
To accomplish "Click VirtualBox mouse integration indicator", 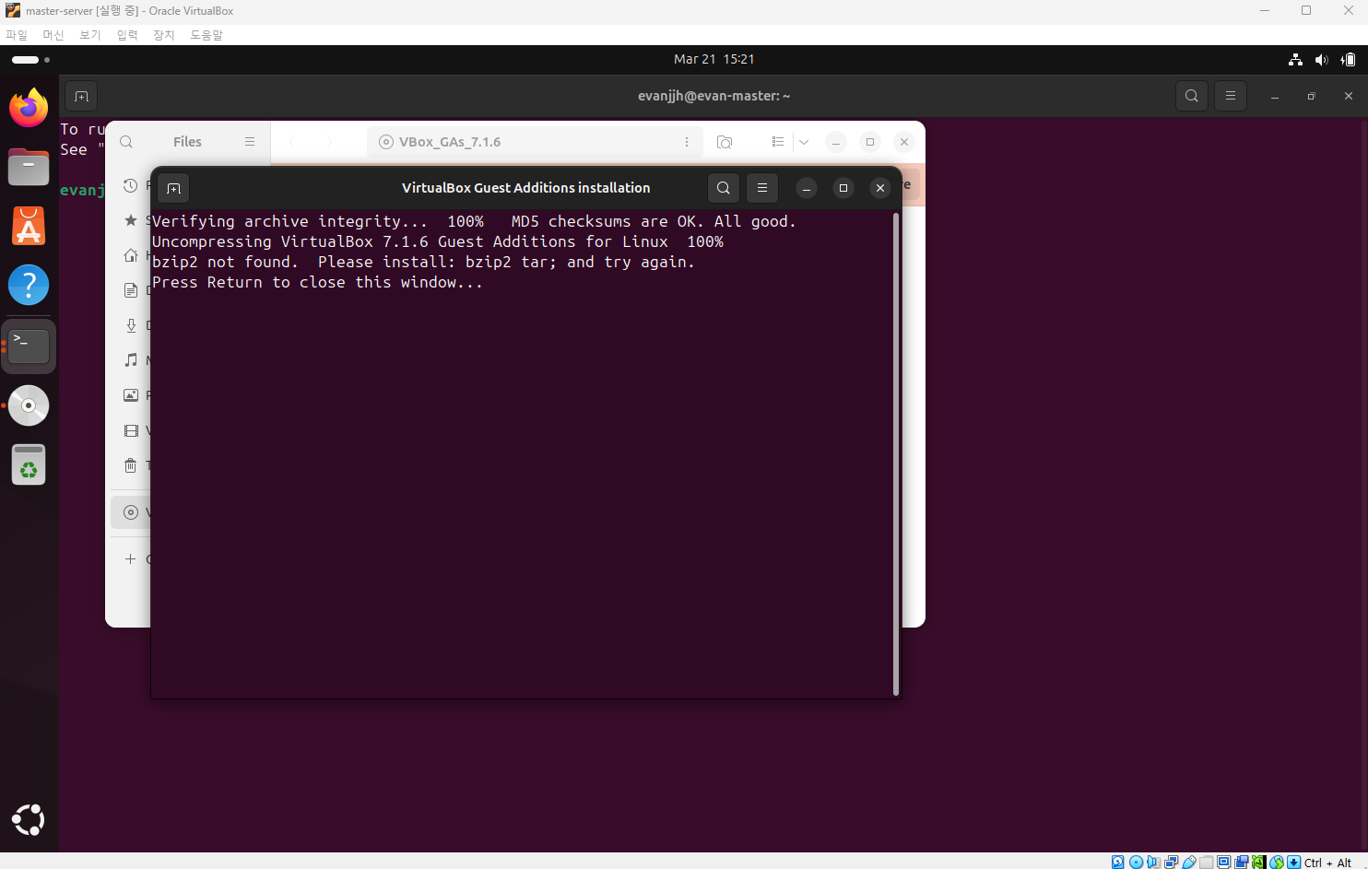I will coord(1277,863).
